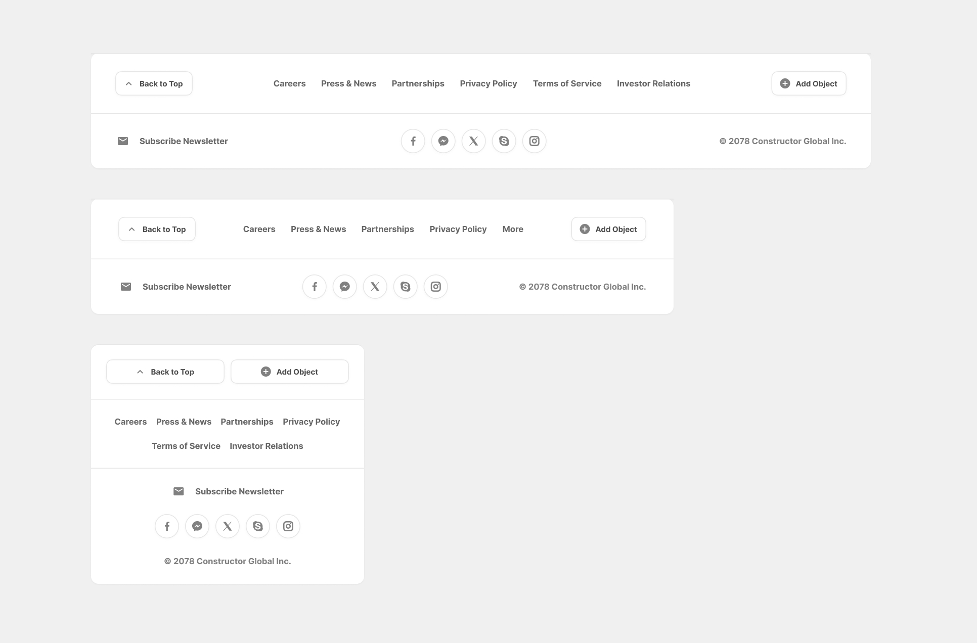This screenshot has width=977, height=643.
Task: Open Careers link in the medium footer
Action: 259,229
